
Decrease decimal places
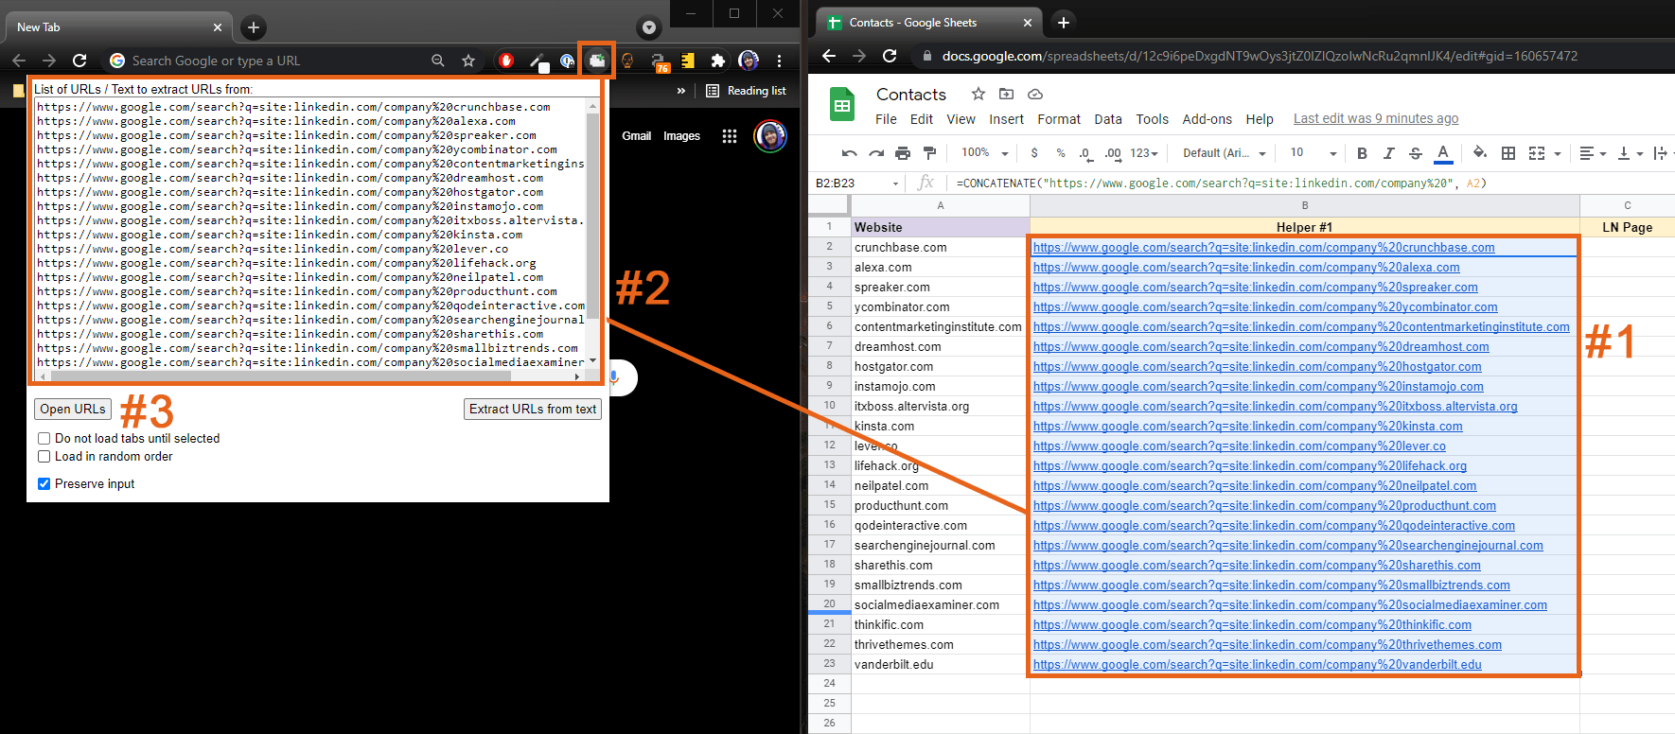point(1085,153)
